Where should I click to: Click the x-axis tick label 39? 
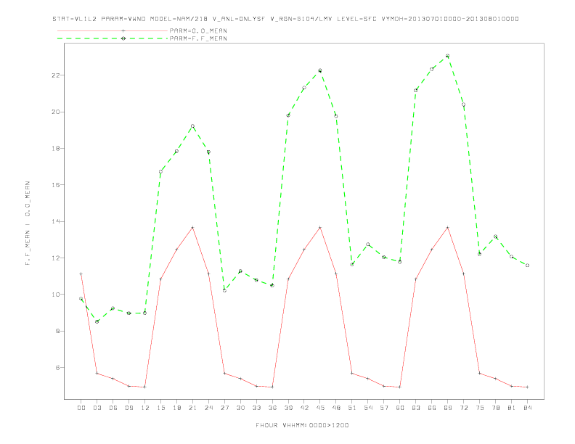[288, 408]
